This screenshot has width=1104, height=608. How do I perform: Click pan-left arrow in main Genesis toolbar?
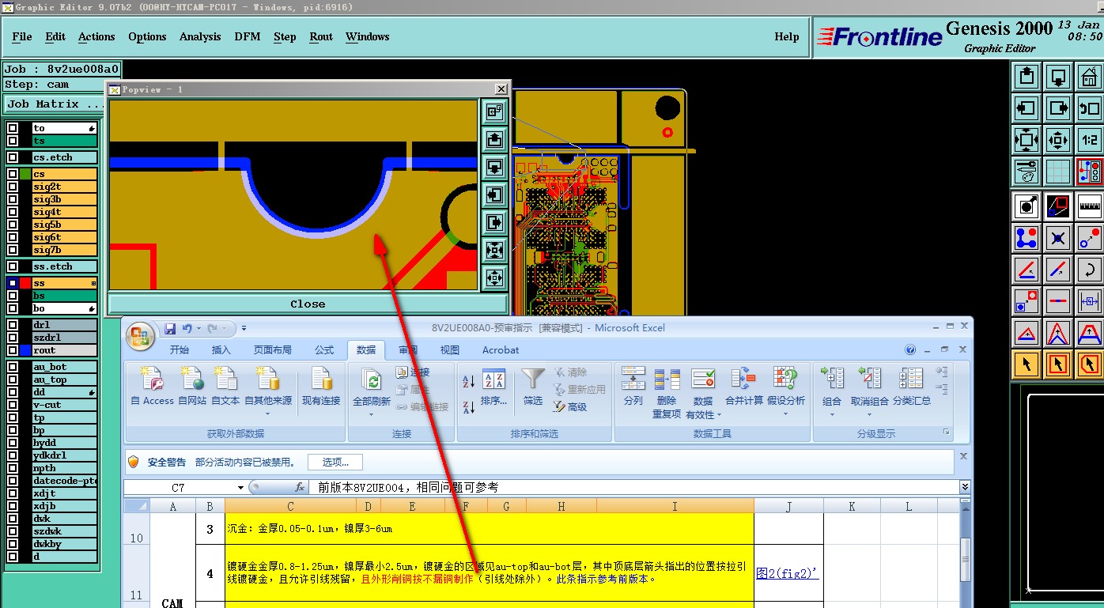(1026, 108)
